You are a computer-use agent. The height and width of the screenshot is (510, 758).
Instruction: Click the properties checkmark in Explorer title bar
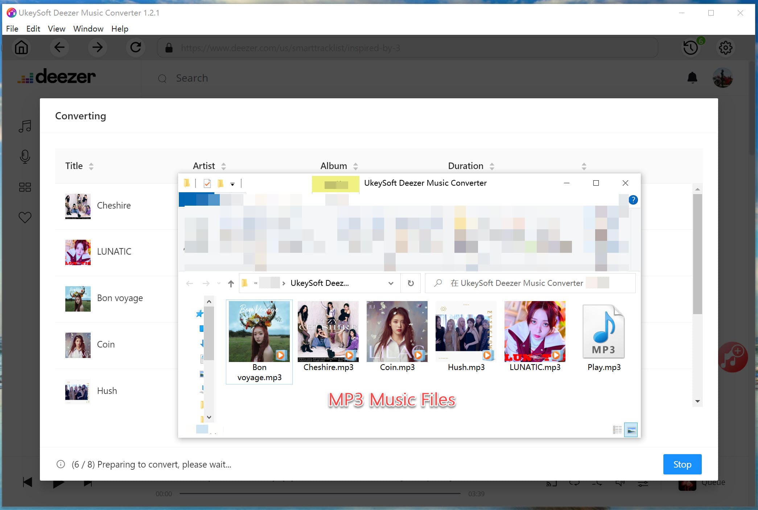click(x=207, y=184)
